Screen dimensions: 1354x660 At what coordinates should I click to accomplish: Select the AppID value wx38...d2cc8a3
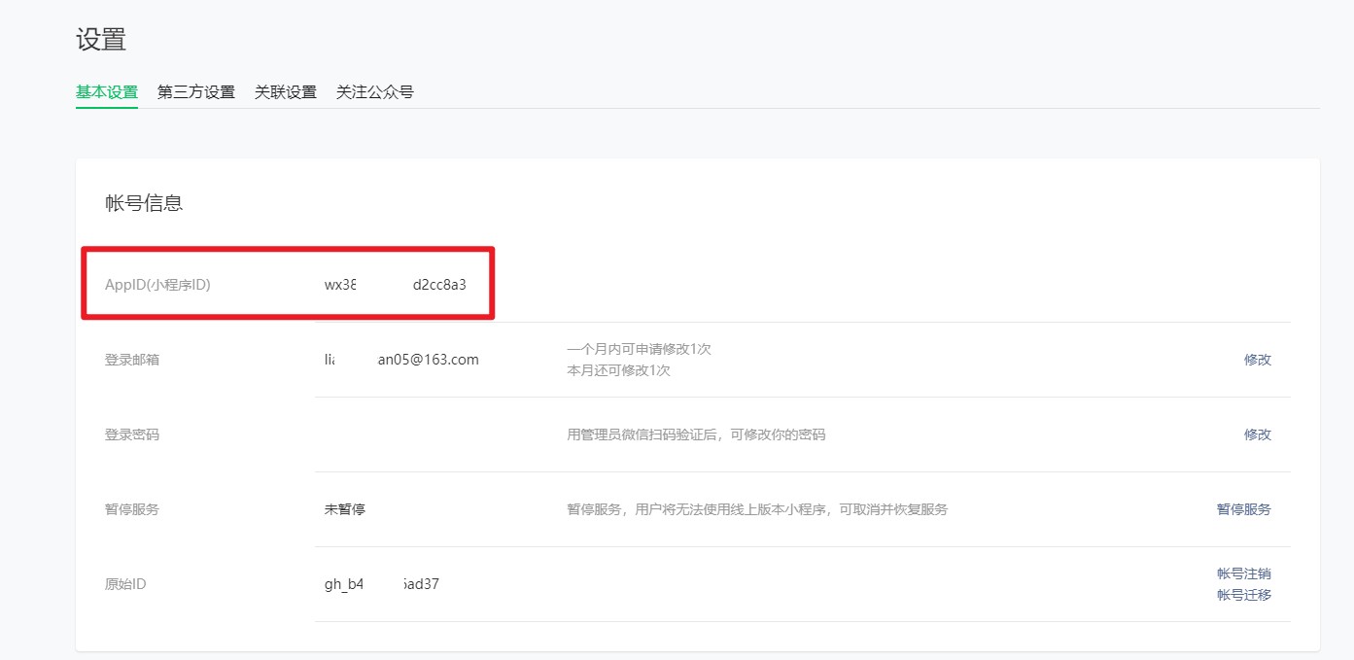(396, 285)
